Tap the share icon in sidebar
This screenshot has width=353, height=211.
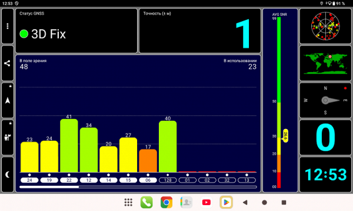(x=8, y=63)
